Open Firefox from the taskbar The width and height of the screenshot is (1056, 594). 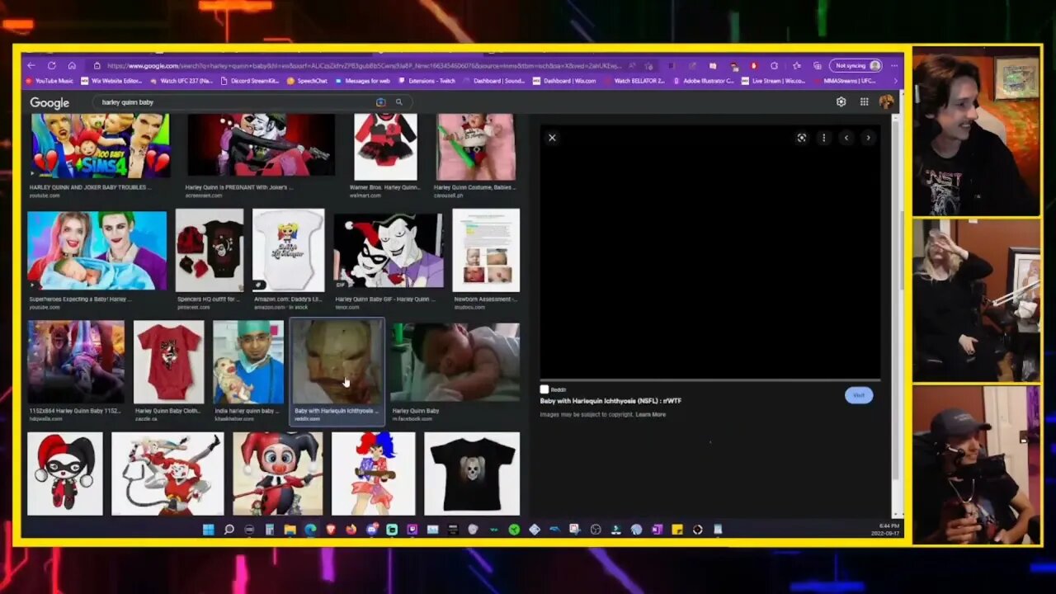point(351,530)
